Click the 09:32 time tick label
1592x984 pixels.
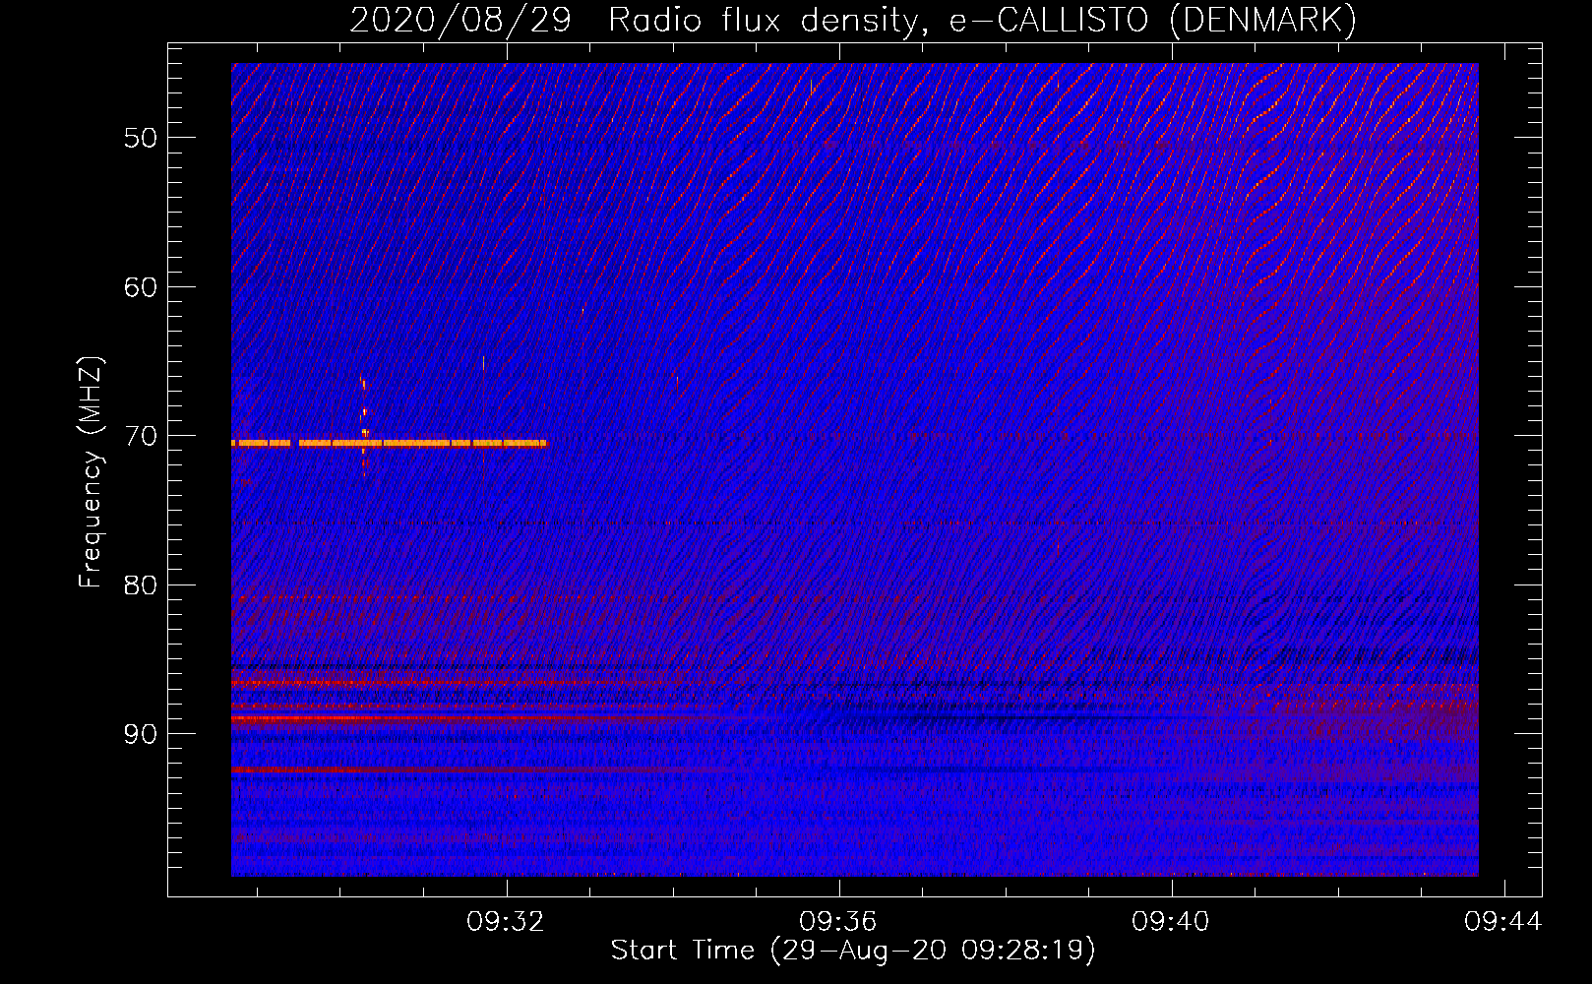point(506,922)
